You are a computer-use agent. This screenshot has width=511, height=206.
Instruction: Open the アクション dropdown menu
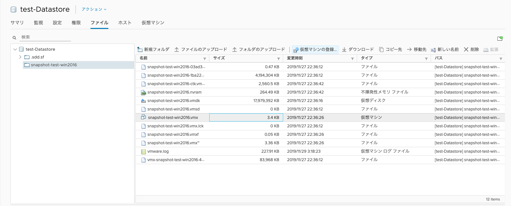(x=94, y=9)
